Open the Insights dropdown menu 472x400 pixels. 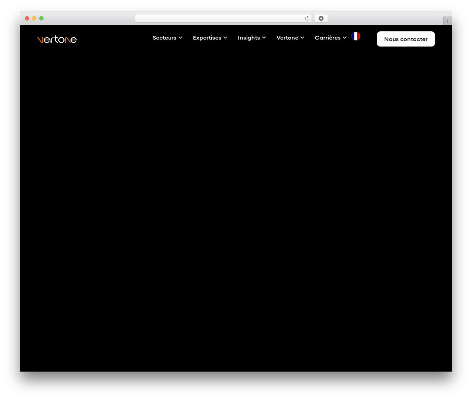252,38
